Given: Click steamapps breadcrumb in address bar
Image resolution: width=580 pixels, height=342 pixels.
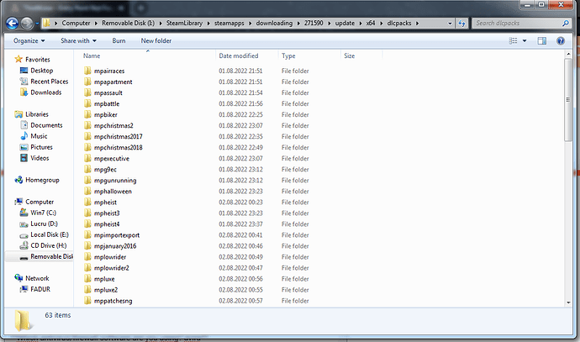Looking at the screenshot, I should coord(229,23).
